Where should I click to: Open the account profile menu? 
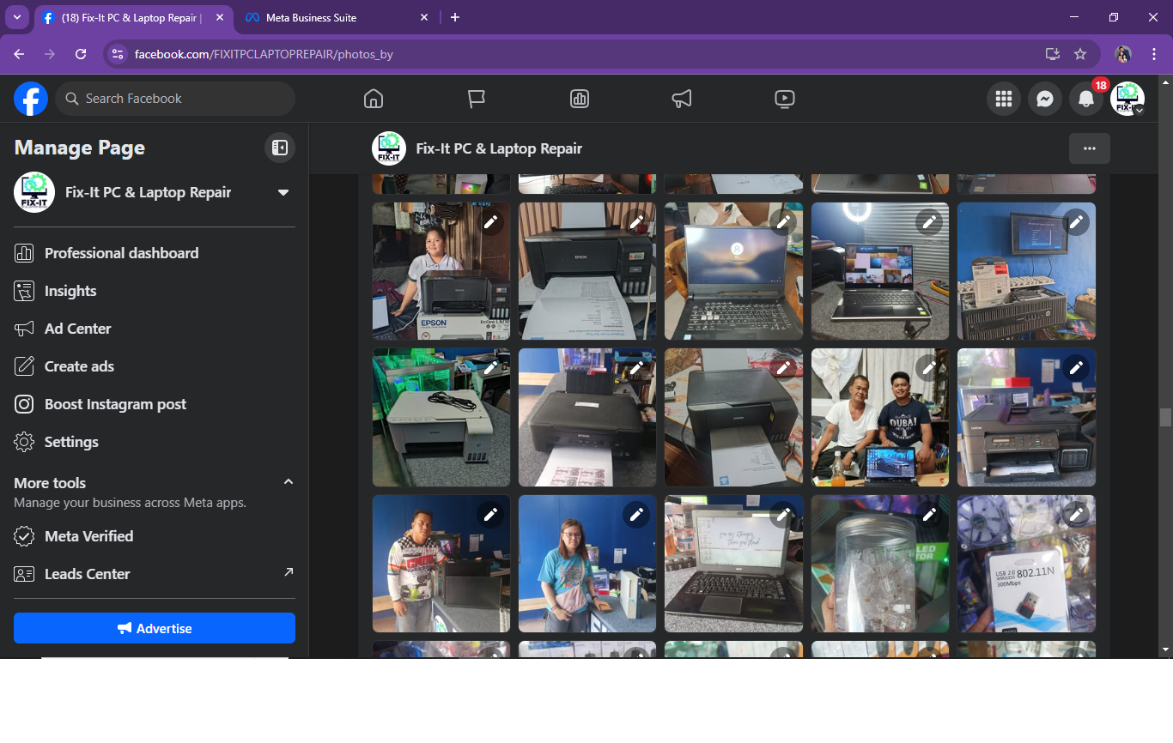(x=1127, y=99)
